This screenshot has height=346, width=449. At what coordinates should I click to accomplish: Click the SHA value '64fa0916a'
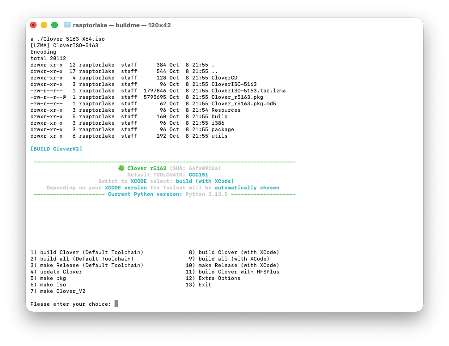click(x=203, y=169)
